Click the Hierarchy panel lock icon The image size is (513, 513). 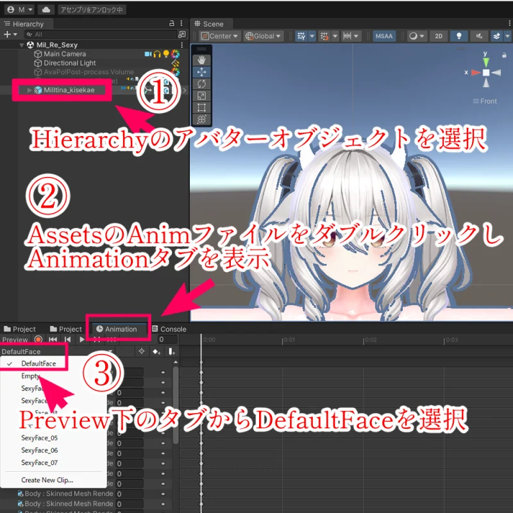172,24
